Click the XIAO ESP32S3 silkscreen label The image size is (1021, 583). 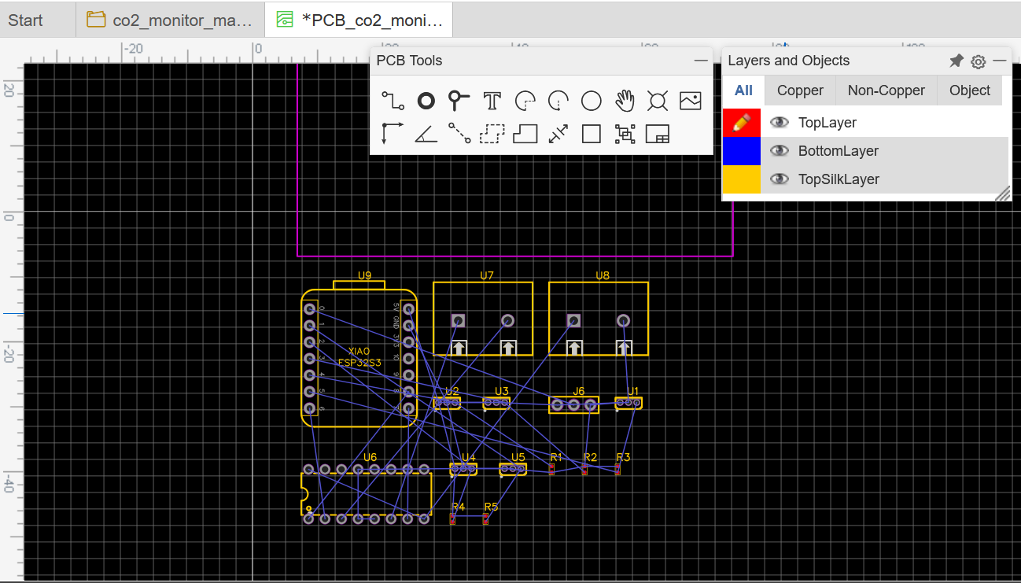359,356
